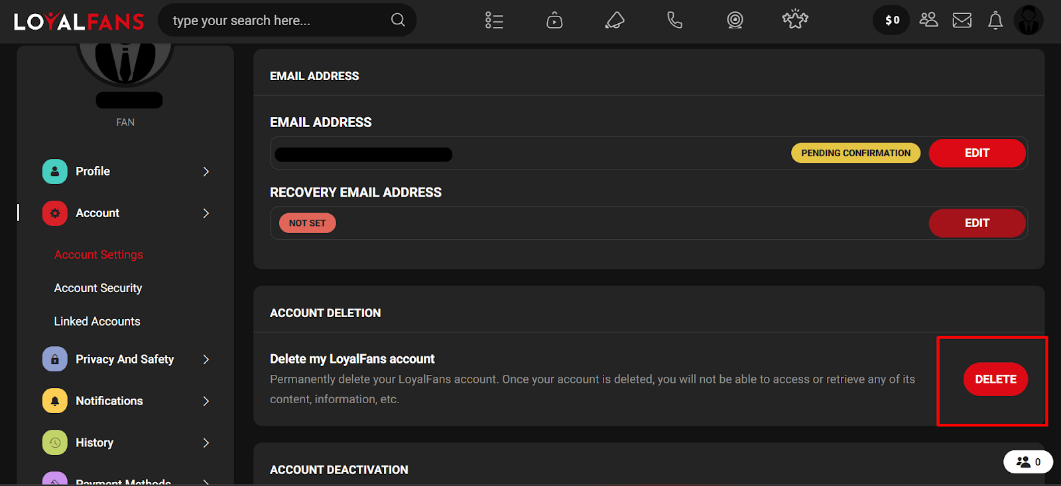The height and width of the screenshot is (486, 1061).
Task: Open Notifications menu item in sidebar
Action: tap(126, 401)
